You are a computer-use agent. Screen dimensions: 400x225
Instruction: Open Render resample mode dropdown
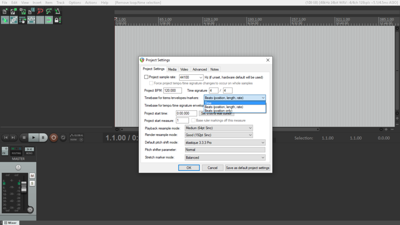[219, 135]
